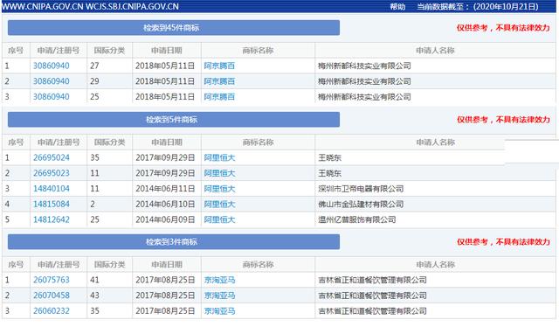Click date 2017年08月25日 in row 26070458
The width and height of the screenshot is (559, 327).
point(165,296)
